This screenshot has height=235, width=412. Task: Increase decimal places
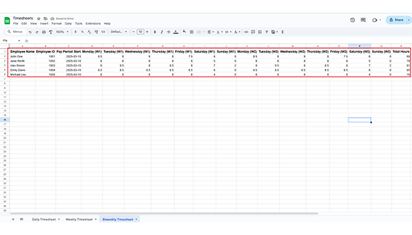[x=96, y=32]
